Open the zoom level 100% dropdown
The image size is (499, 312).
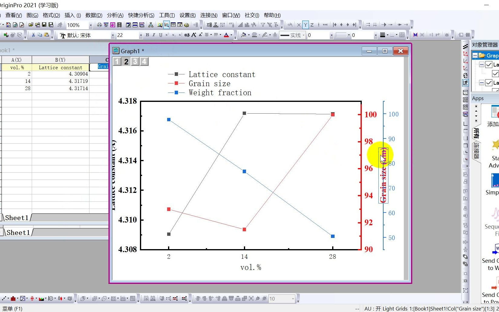90,25
